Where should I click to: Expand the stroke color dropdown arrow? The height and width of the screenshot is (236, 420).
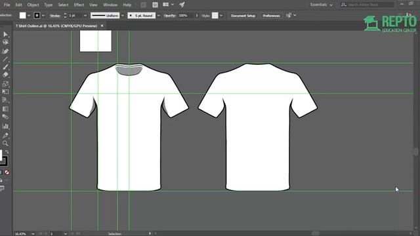tap(43, 16)
